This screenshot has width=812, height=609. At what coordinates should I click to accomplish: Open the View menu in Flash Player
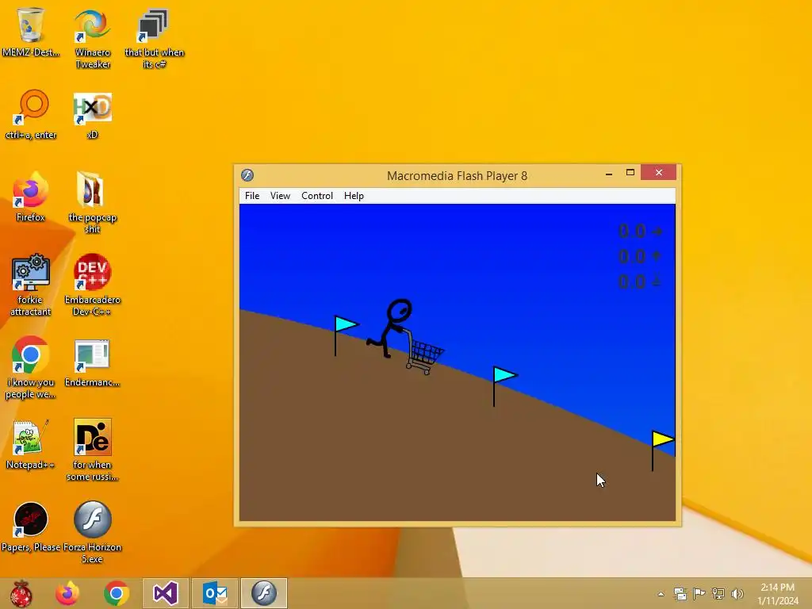pos(280,196)
